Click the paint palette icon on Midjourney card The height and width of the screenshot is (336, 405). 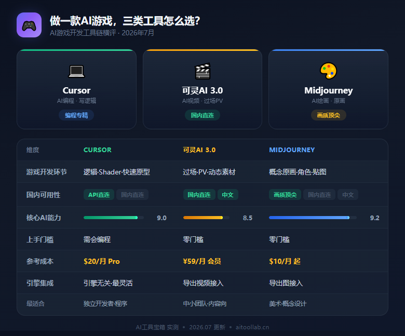328,71
